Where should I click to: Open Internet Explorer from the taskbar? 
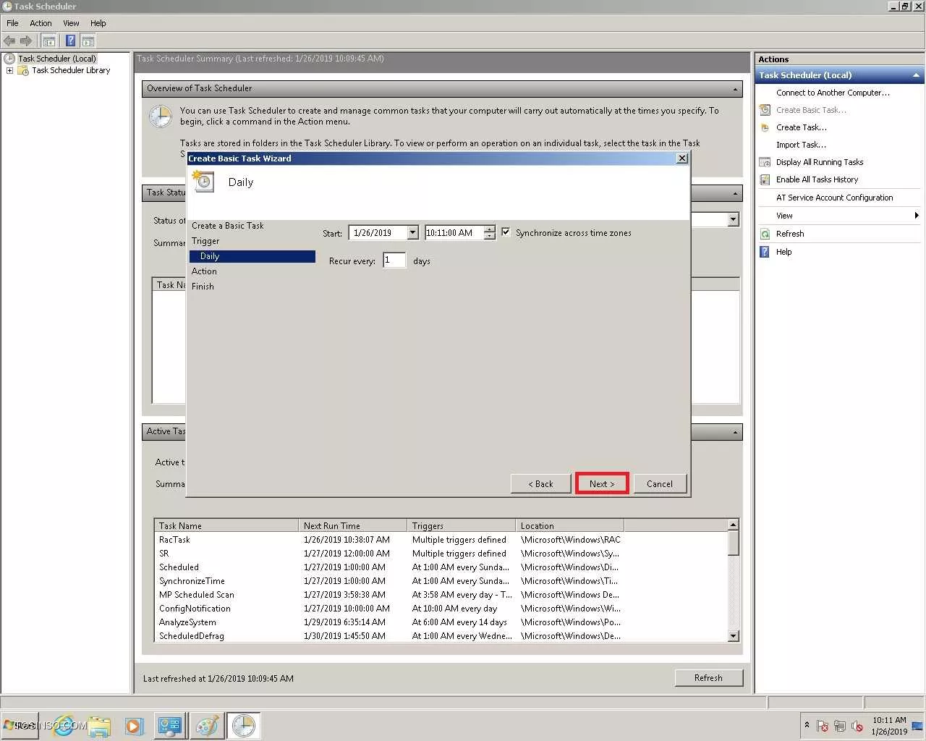(x=64, y=725)
